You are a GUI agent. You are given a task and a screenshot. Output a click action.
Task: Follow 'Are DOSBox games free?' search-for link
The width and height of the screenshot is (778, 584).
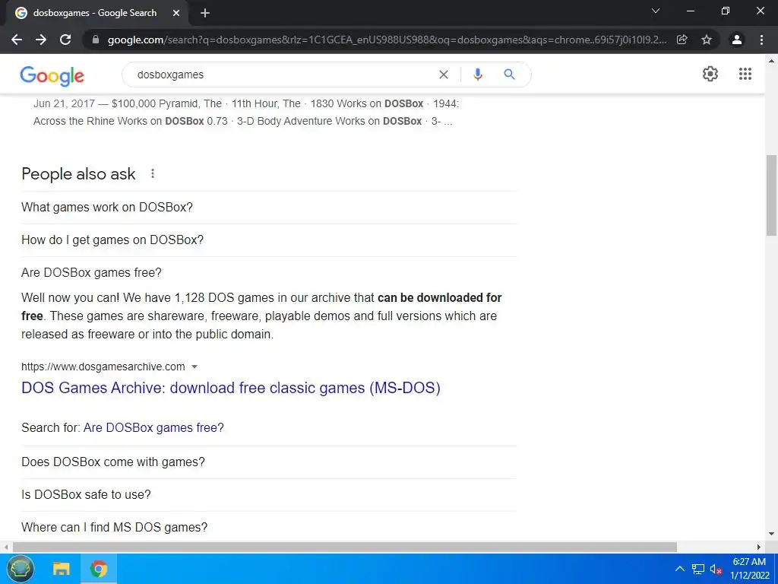(153, 427)
